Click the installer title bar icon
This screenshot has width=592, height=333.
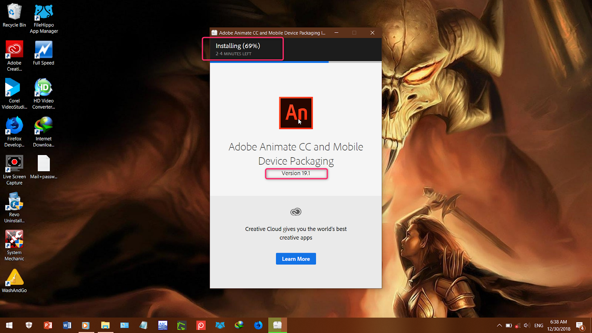(214, 33)
